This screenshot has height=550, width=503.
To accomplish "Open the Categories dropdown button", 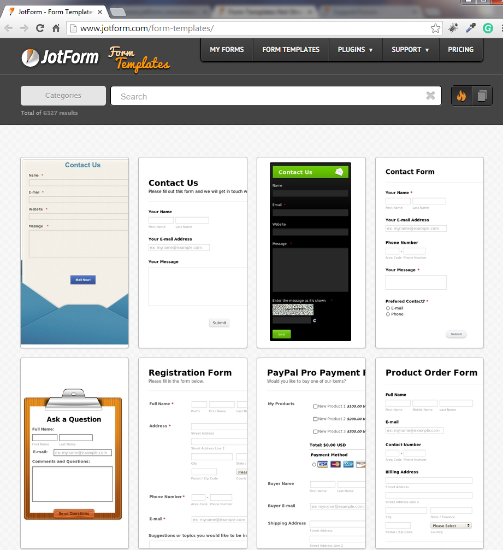I will (63, 96).
